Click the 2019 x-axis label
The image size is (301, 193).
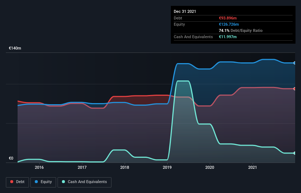(x=167, y=167)
